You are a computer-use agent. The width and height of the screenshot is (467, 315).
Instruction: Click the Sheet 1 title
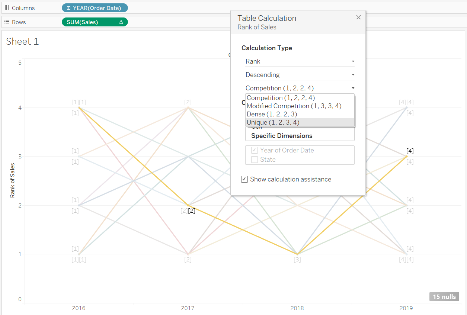pos(22,41)
